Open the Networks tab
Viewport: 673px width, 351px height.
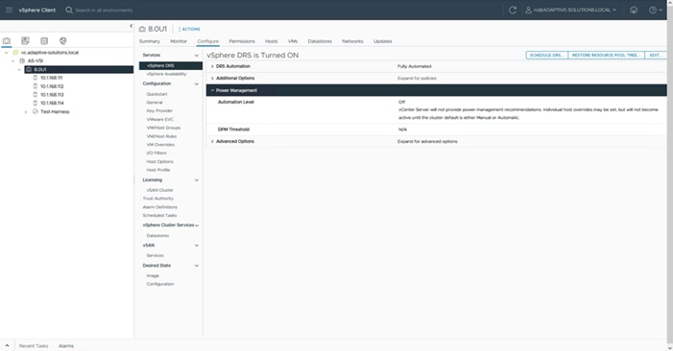352,41
